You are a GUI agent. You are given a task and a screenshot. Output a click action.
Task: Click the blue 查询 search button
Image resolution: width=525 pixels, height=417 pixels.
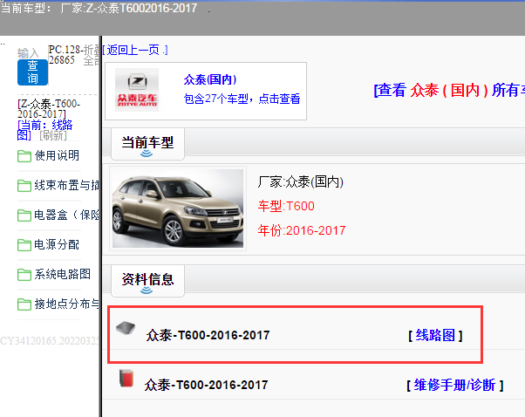[32, 72]
